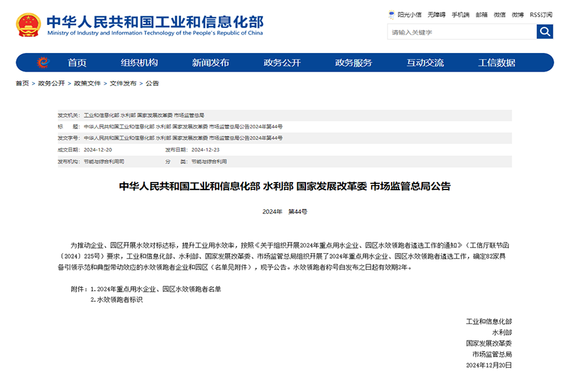Click the bold announcement headline
562x374 pixels.
(x=285, y=186)
